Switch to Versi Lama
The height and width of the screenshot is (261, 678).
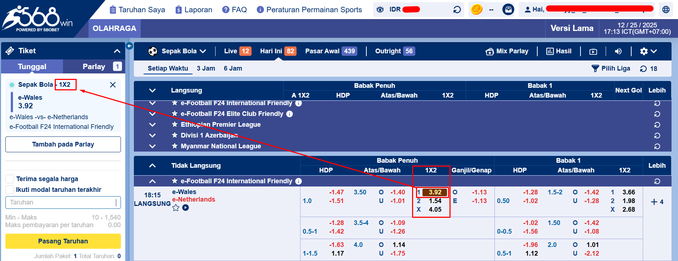[572, 28]
